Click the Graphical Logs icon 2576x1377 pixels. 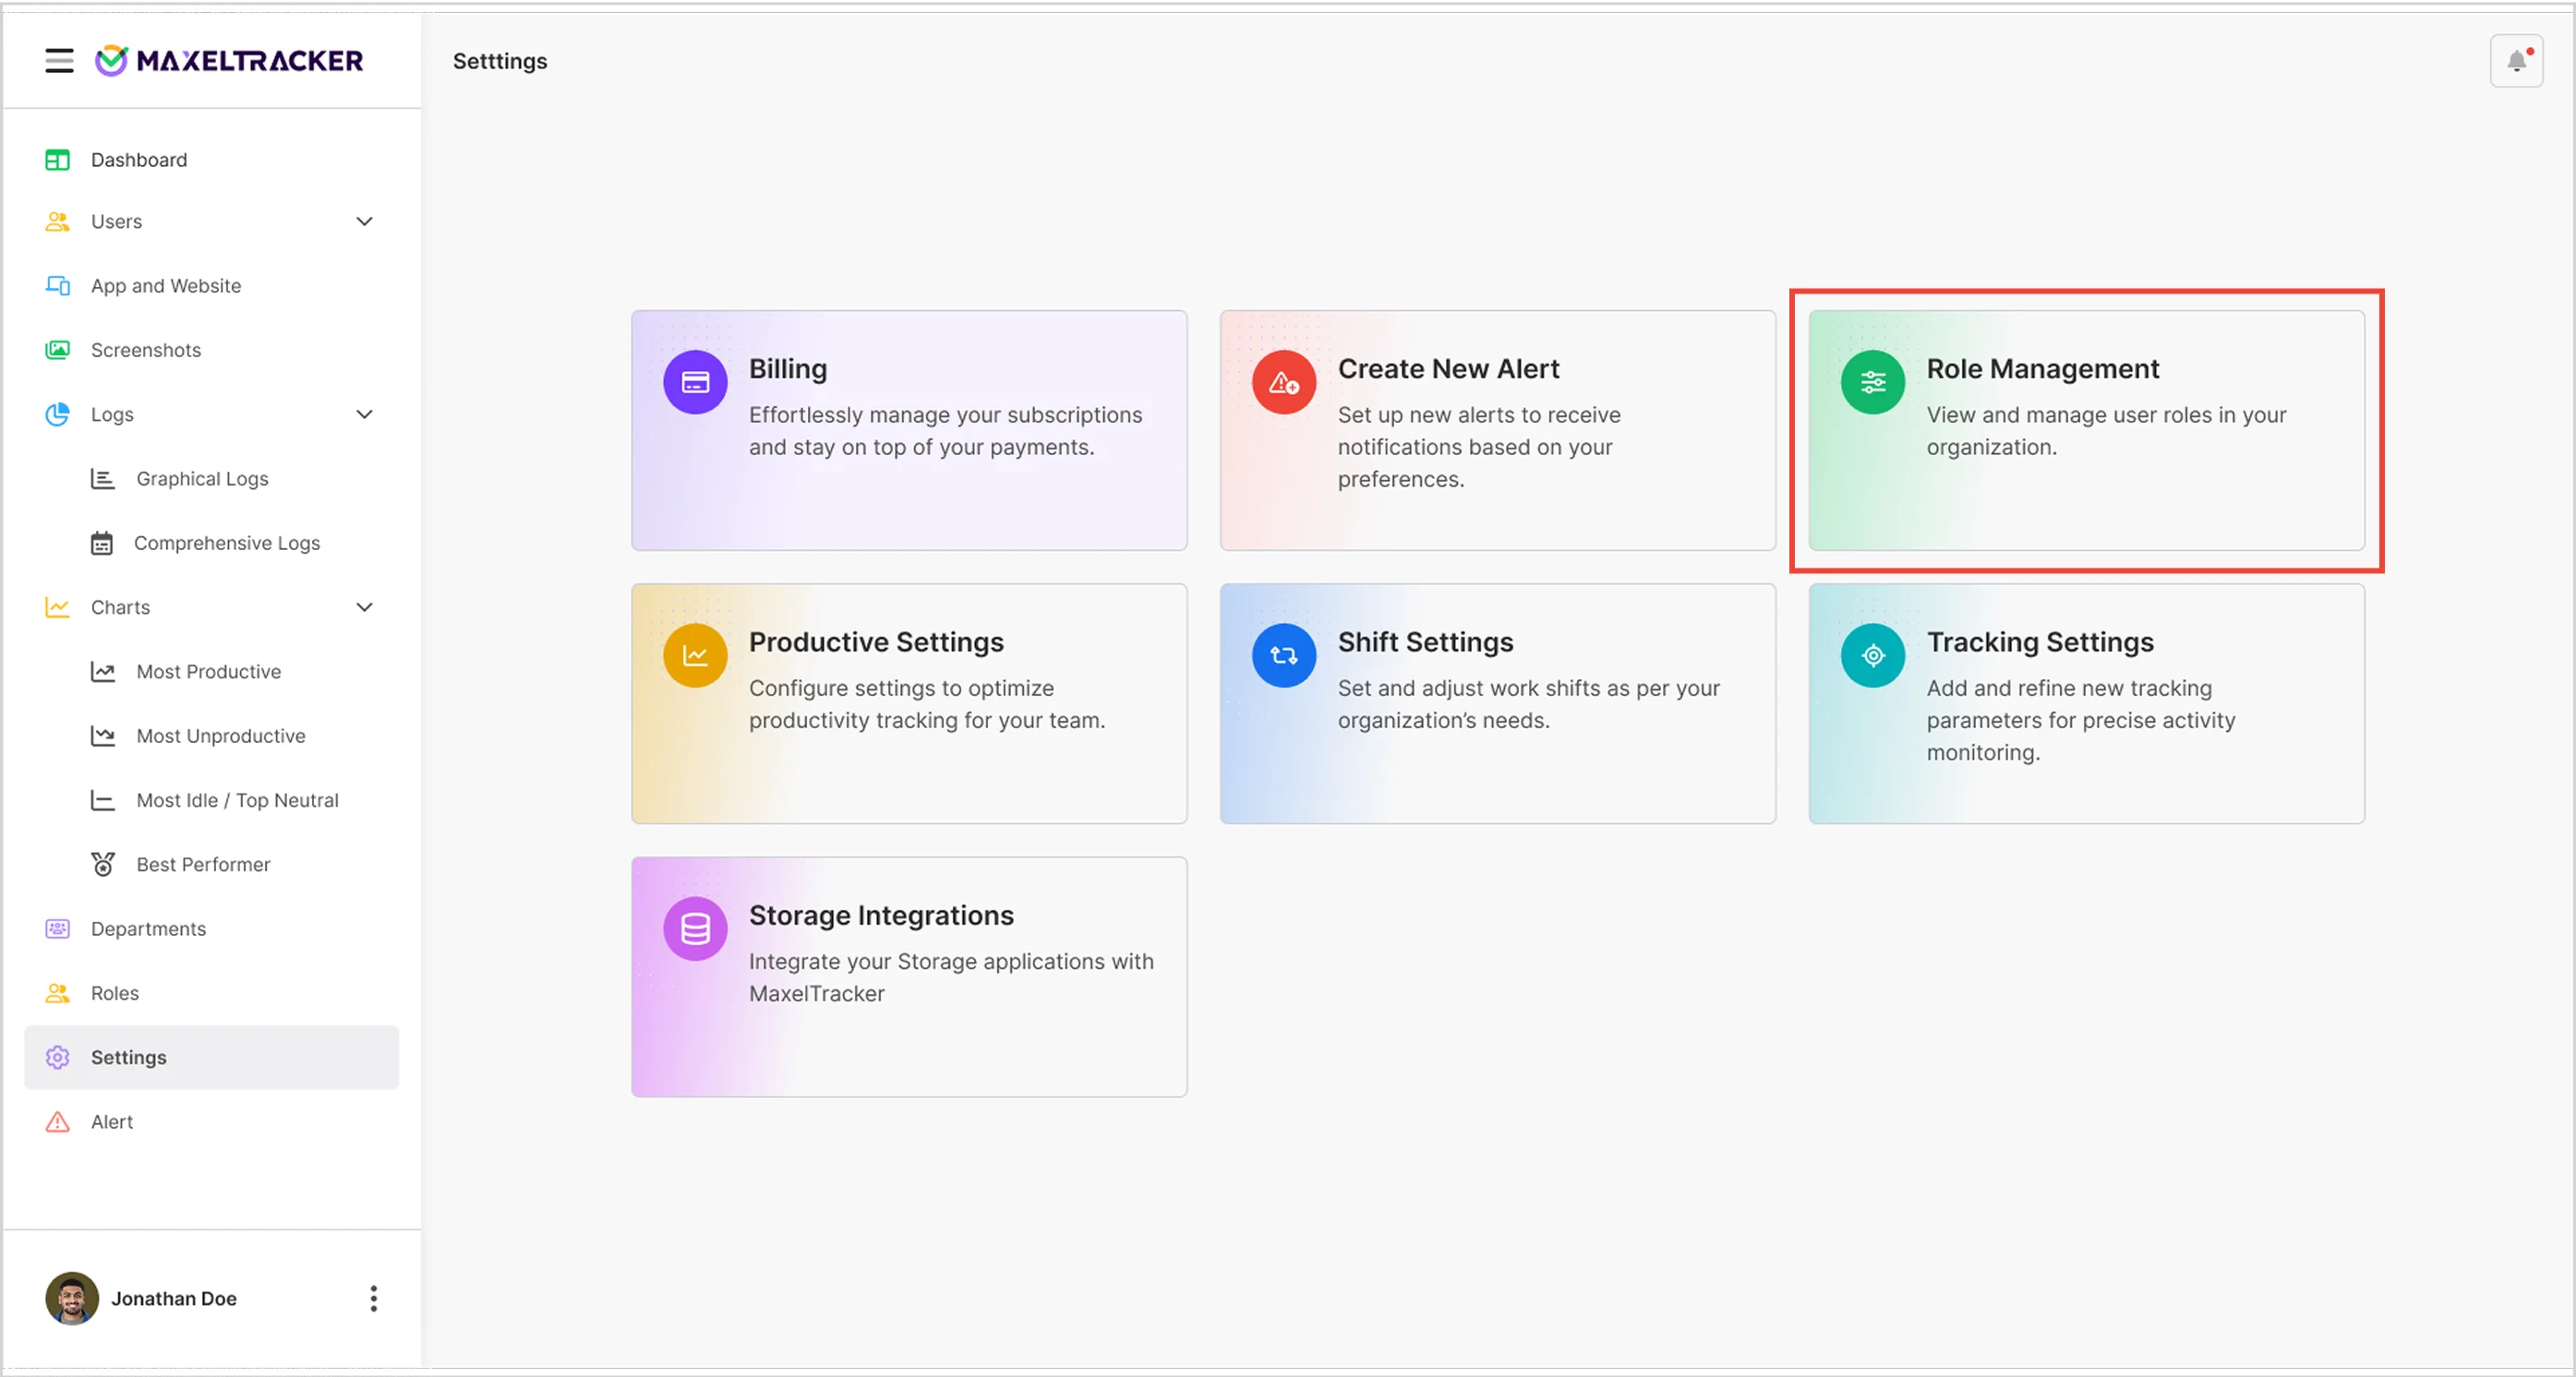[x=103, y=479]
